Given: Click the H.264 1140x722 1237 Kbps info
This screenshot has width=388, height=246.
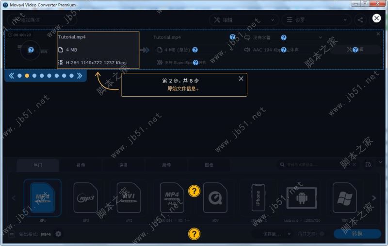Looking at the screenshot, I should click(96, 63).
